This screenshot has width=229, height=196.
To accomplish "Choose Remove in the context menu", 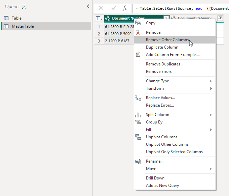I will click(175, 32).
